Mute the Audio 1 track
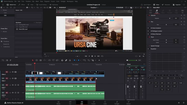This screenshot has height=105, width=187. 18,85
